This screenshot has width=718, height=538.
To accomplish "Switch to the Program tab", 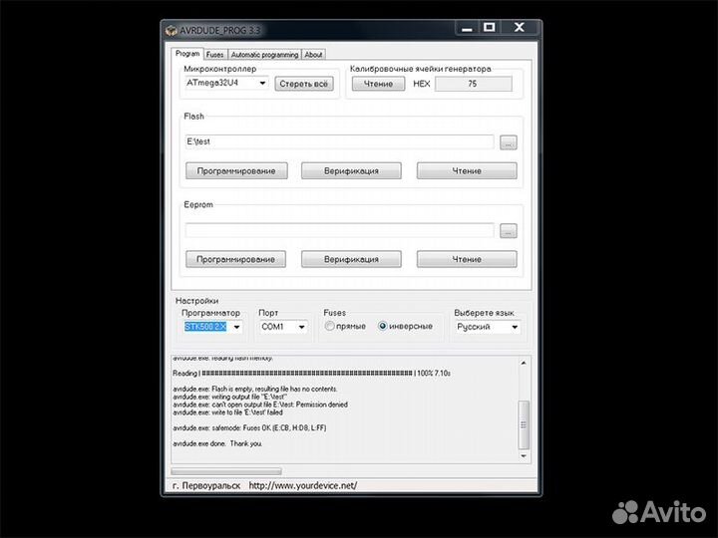I will tap(187, 54).
